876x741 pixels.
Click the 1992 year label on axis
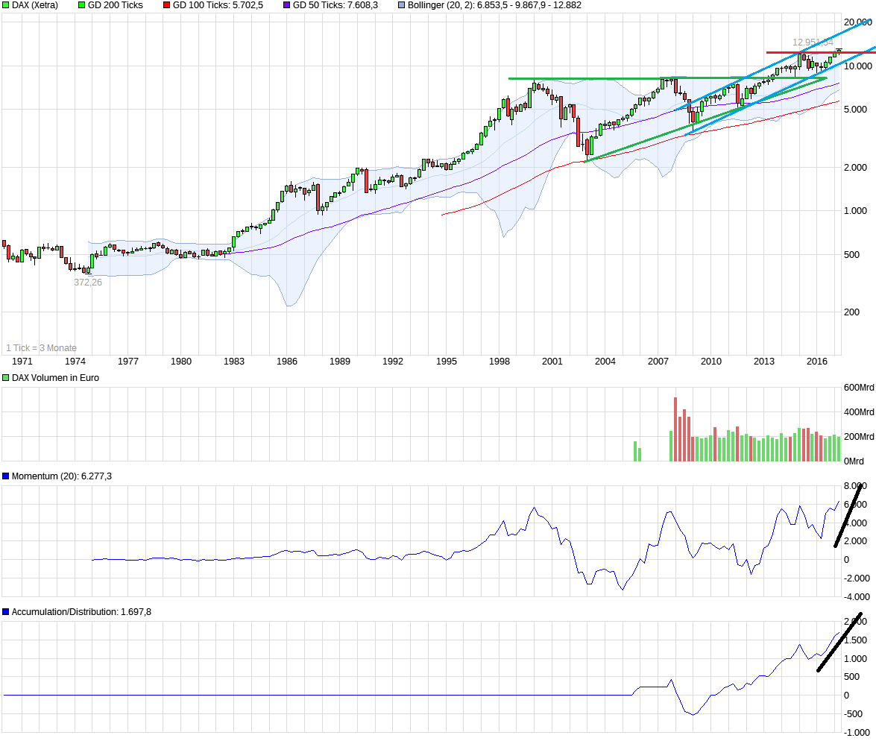[x=393, y=361]
